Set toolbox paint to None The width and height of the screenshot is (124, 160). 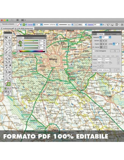coord(10,88)
